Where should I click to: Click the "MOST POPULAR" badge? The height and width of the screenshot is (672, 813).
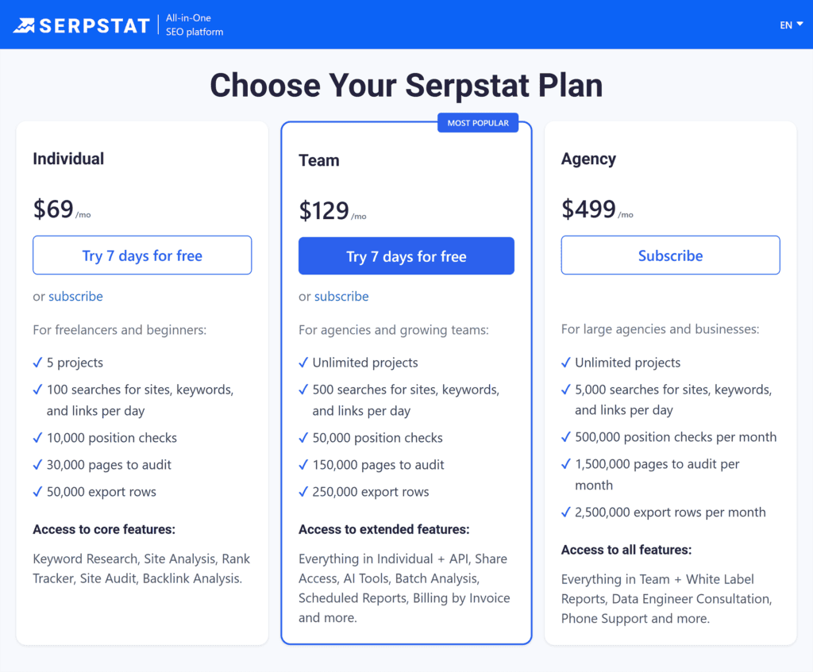(478, 123)
